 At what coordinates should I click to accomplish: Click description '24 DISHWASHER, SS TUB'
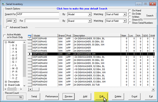tap(86, 85)
